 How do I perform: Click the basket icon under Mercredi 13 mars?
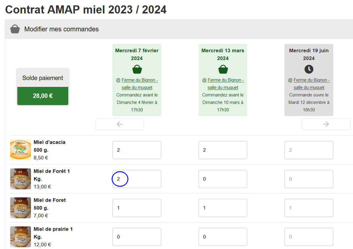[x=223, y=70]
